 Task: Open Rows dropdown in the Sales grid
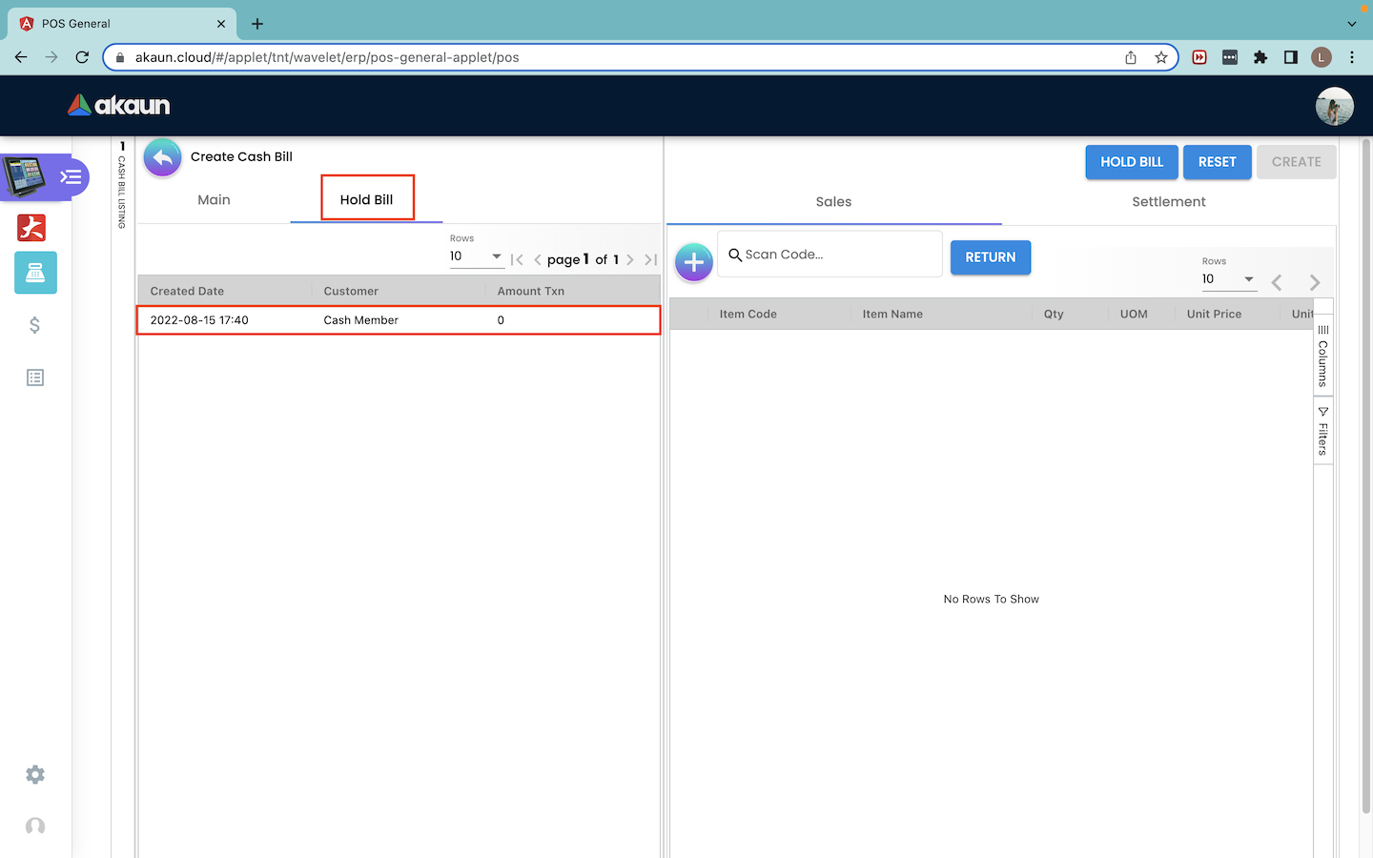click(1228, 278)
